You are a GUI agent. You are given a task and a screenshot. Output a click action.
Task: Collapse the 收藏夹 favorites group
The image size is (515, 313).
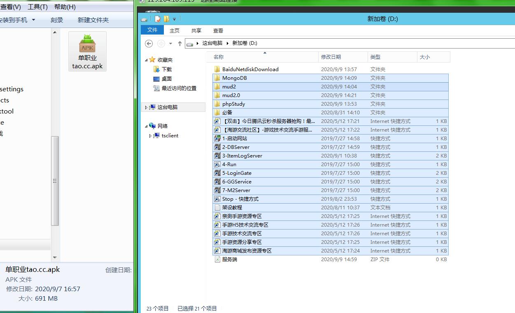click(146, 60)
